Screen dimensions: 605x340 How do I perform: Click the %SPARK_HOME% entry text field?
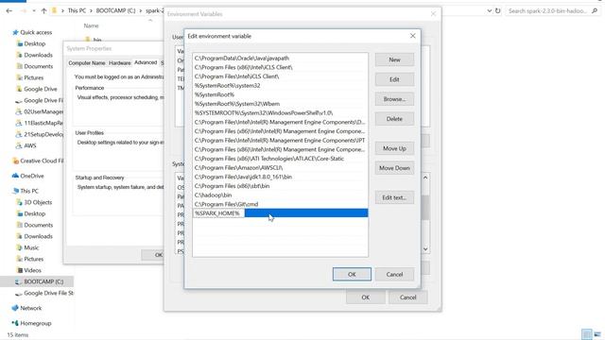point(218,213)
